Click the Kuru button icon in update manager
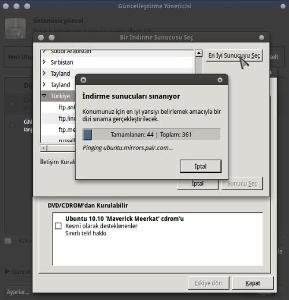289x300 pixels. coord(8,241)
